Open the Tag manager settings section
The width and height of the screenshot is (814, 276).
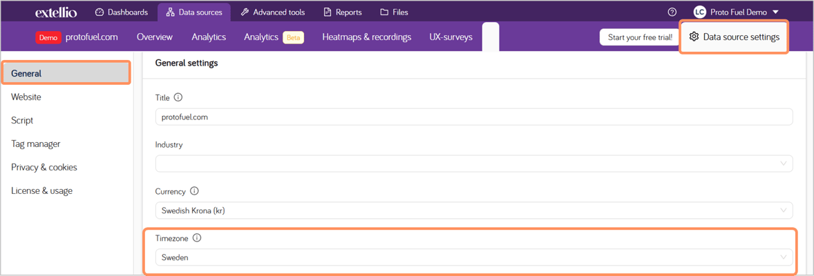[36, 144]
